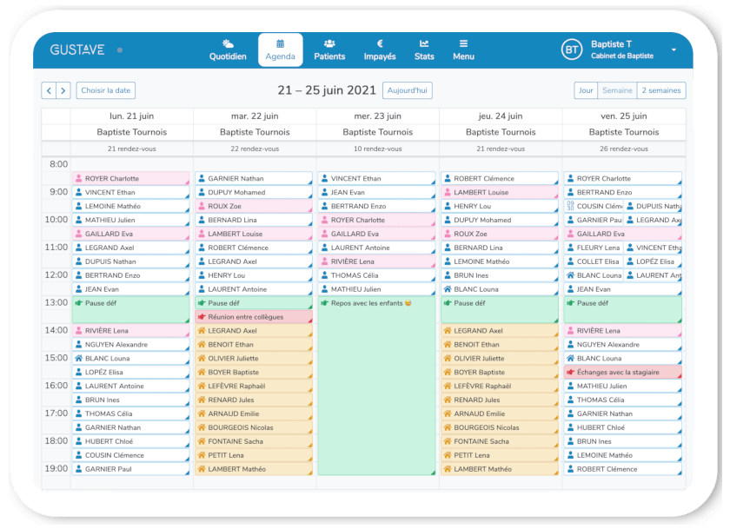Switch to Jour view
The width and height of the screenshot is (730, 529).
tap(586, 90)
